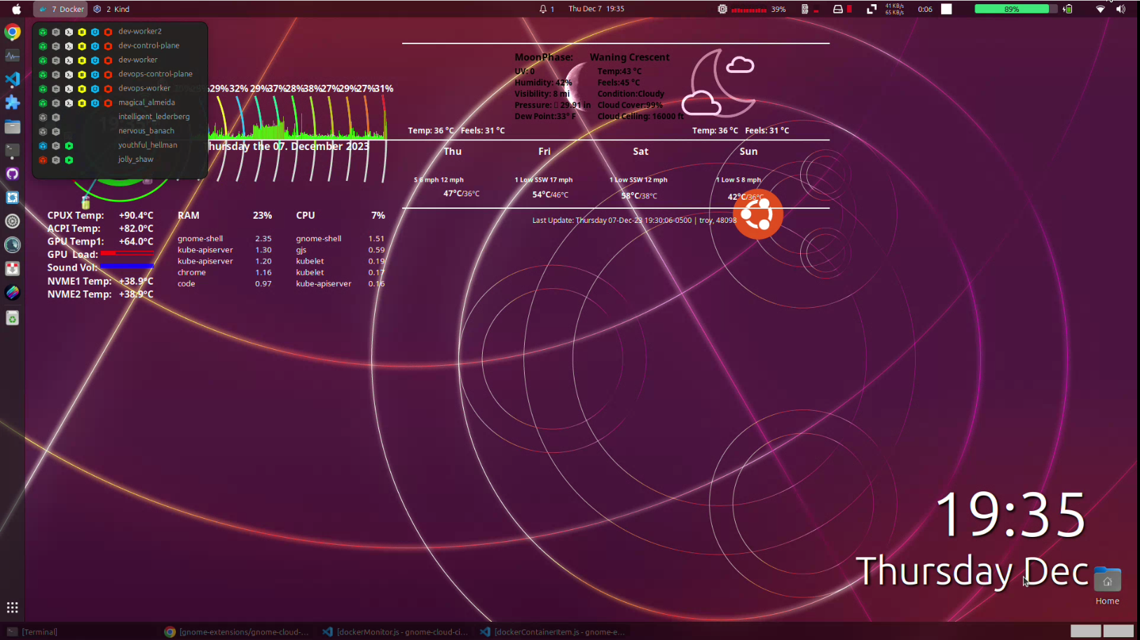
Task: Launch Google Chrome from the dock
Action: (13, 32)
